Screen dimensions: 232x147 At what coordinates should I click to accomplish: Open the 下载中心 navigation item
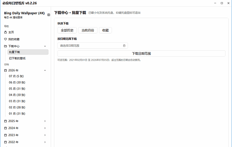26,46
